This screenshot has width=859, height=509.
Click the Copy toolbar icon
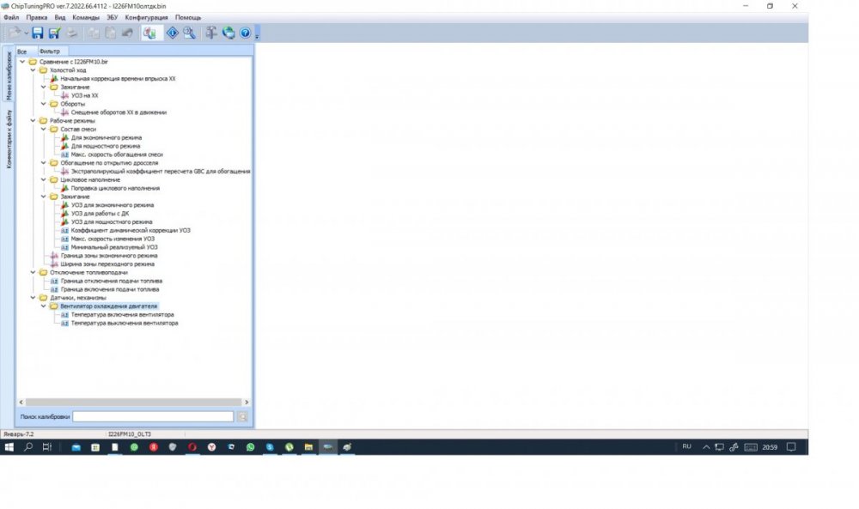coord(94,33)
